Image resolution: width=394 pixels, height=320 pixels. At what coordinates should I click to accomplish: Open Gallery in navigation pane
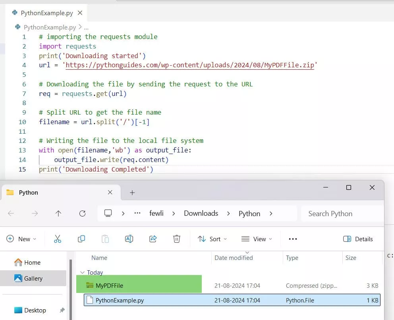(33, 279)
